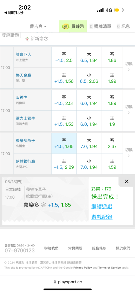Tap the 新新念念 avatar icon
The image size is (135, 293).
click(27, 39)
